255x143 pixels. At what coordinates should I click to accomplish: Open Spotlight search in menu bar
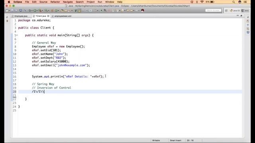click(x=233, y=2)
